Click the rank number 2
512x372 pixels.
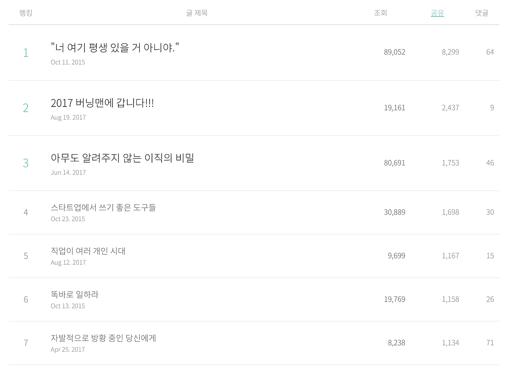26,108
